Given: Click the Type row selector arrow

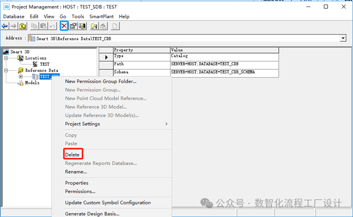Looking at the screenshot, I should (106, 57).
